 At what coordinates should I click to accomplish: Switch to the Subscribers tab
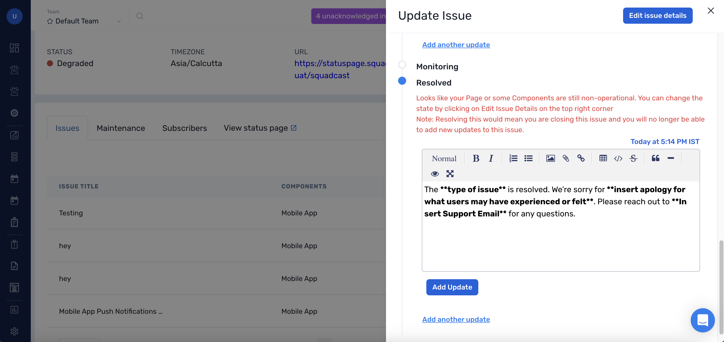pos(184,128)
